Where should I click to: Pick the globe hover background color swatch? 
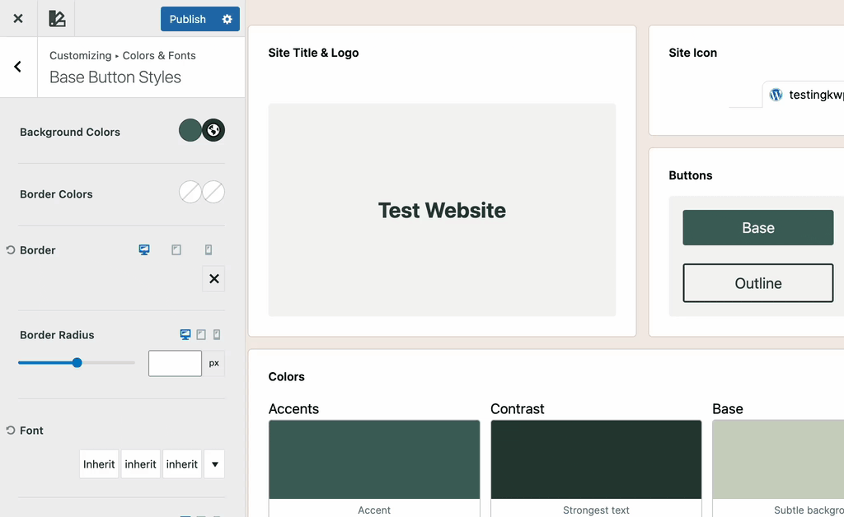pyautogui.click(x=213, y=130)
